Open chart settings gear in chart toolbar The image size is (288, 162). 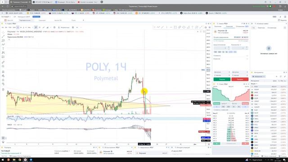coord(54,27)
